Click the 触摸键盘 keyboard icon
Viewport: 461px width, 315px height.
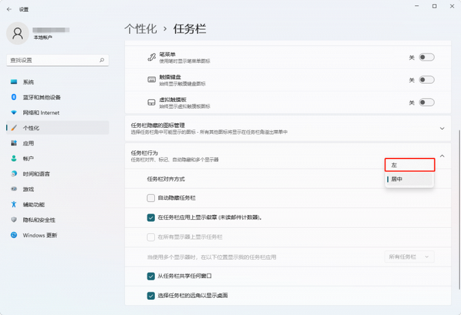[x=151, y=80]
